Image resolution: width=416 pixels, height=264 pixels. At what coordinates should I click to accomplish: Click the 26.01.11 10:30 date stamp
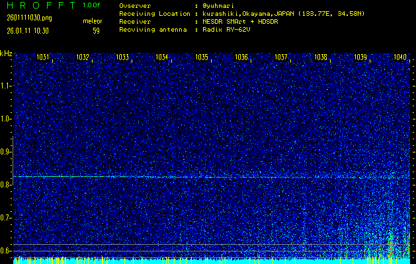click(28, 30)
